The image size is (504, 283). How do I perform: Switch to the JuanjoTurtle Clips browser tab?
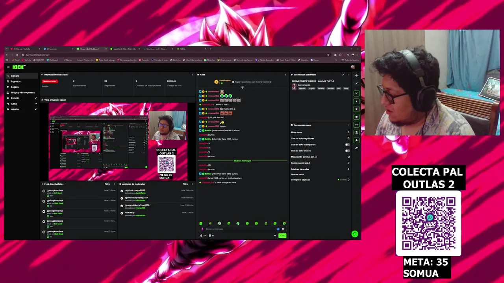click(124, 49)
